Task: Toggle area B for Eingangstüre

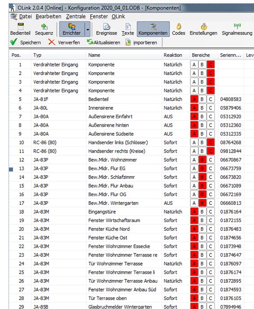Action: coord(202,212)
